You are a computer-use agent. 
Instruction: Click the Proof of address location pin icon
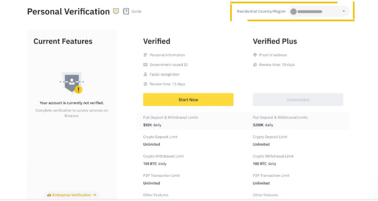tap(255, 55)
